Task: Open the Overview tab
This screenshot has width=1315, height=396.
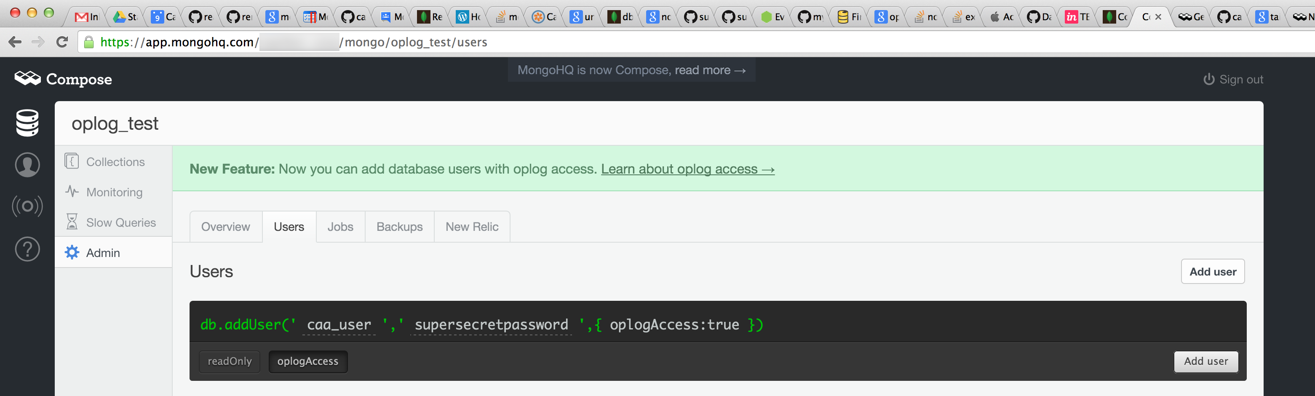Action: pyautogui.click(x=226, y=227)
